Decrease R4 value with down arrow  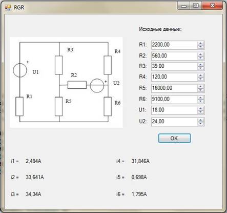coord(201,79)
